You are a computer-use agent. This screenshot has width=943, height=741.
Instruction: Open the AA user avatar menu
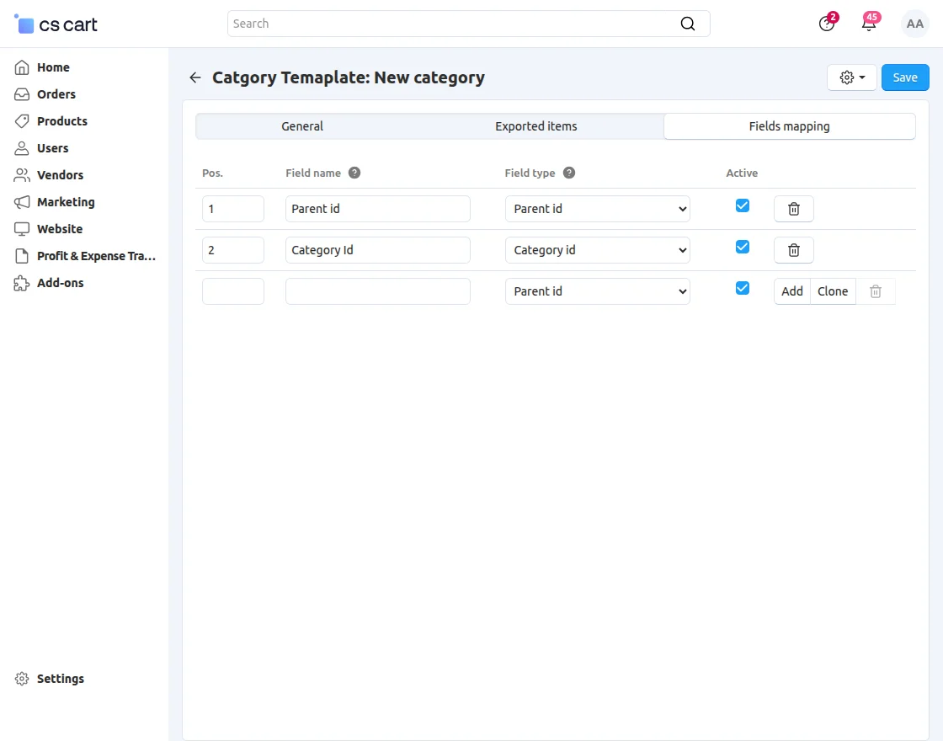click(914, 24)
